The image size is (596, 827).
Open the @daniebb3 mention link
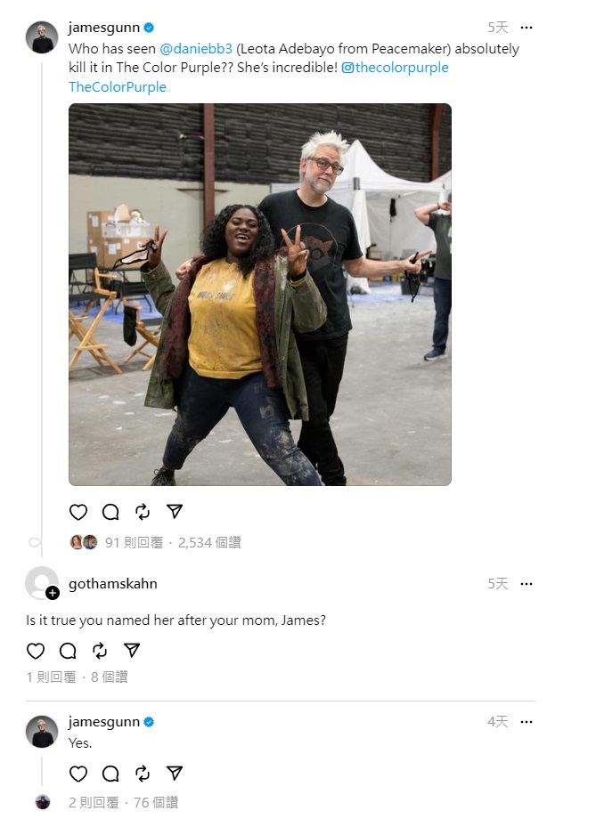(x=196, y=49)
